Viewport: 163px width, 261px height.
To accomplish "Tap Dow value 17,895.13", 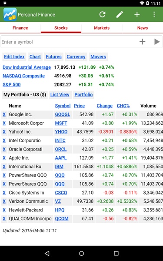I will 65,67.
